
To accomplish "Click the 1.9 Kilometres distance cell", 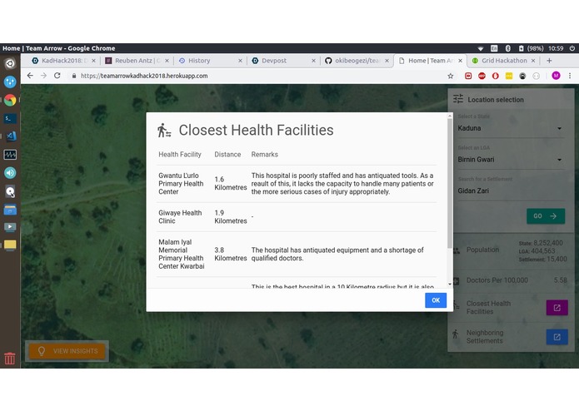I will [231, 217].
